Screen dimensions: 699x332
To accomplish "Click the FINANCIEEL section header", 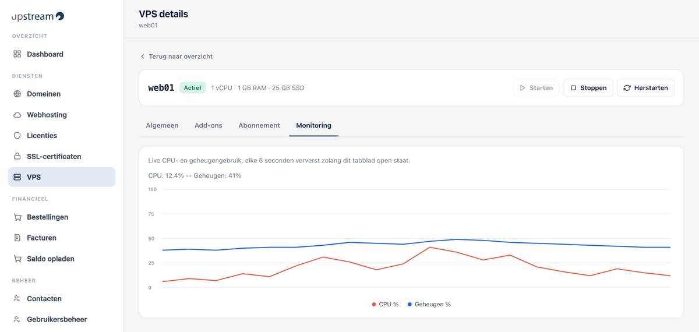I will (x=30, y=199).
